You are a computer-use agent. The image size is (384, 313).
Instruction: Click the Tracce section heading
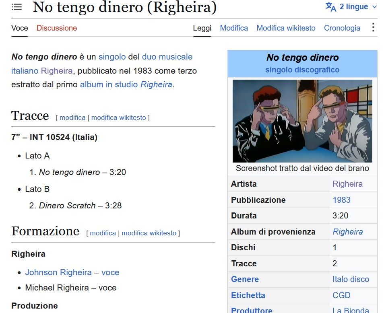[x=30, y=115]
